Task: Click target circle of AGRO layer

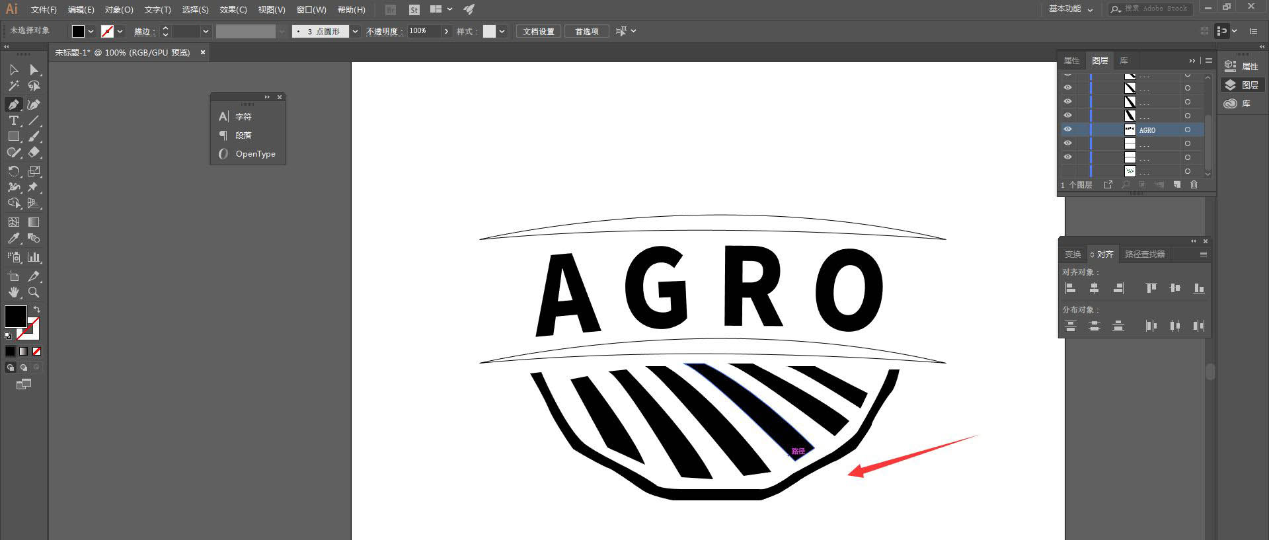Action: click(x=1188, y=130)
